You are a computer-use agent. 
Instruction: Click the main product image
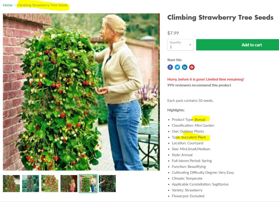81,92
